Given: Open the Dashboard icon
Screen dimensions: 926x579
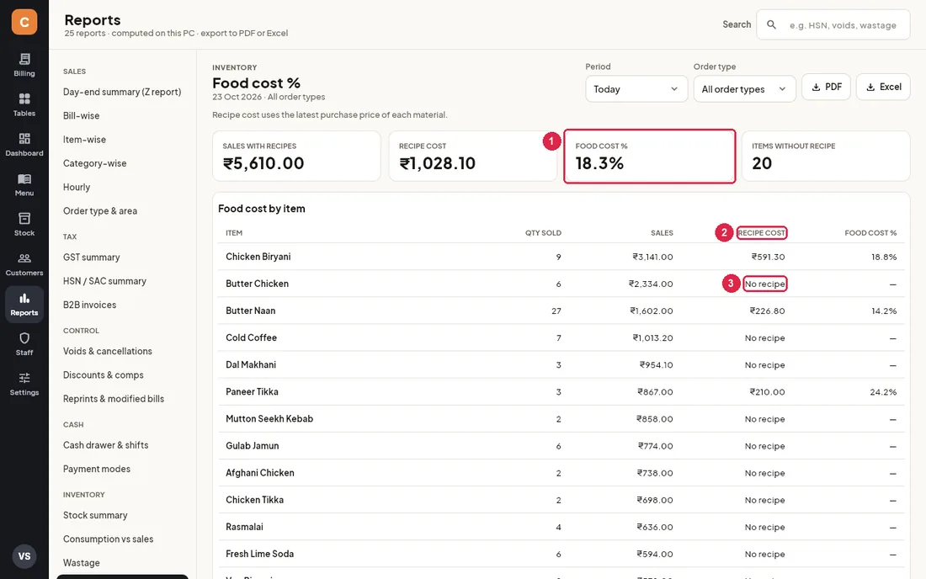Looking at the screenshot, I should pos(24,139).
